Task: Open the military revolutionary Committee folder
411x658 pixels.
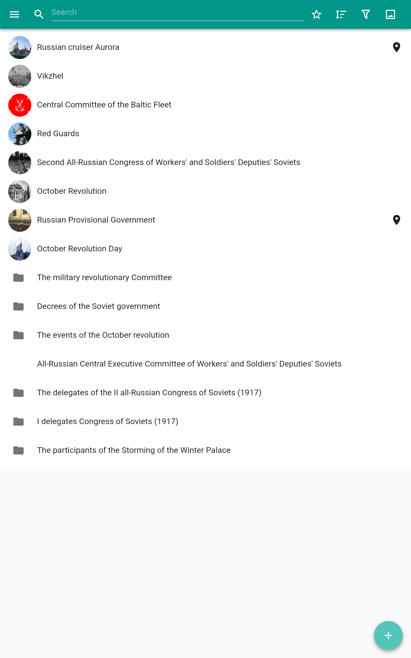Action: 104,278
